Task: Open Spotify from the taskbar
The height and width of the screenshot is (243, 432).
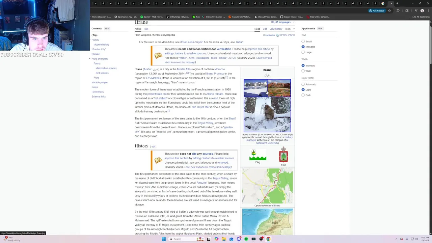Action: (246, 239)
